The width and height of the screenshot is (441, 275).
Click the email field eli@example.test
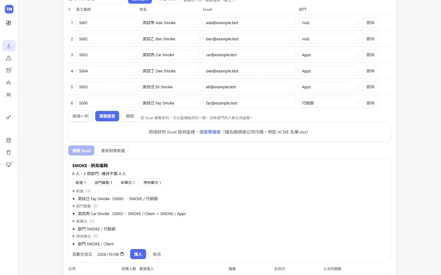(249, 87)
